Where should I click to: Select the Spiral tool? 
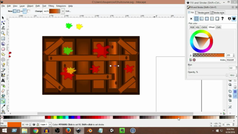pos(3,60)
